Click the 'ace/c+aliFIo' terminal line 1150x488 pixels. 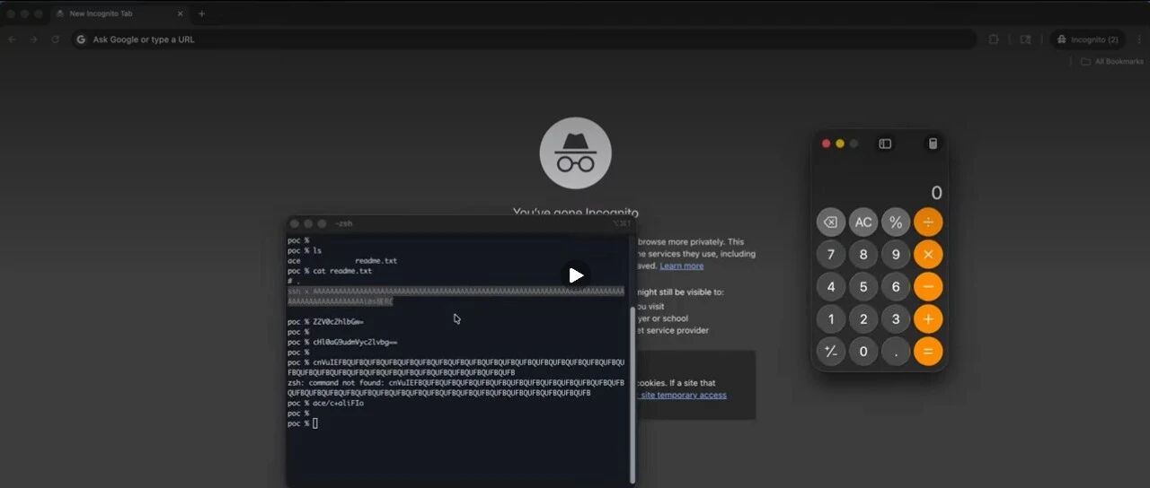coord(338,403)
